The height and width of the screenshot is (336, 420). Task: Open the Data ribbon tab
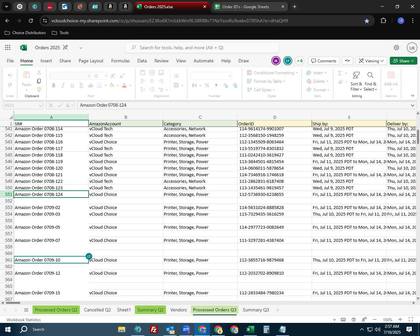tap(142, 61)
